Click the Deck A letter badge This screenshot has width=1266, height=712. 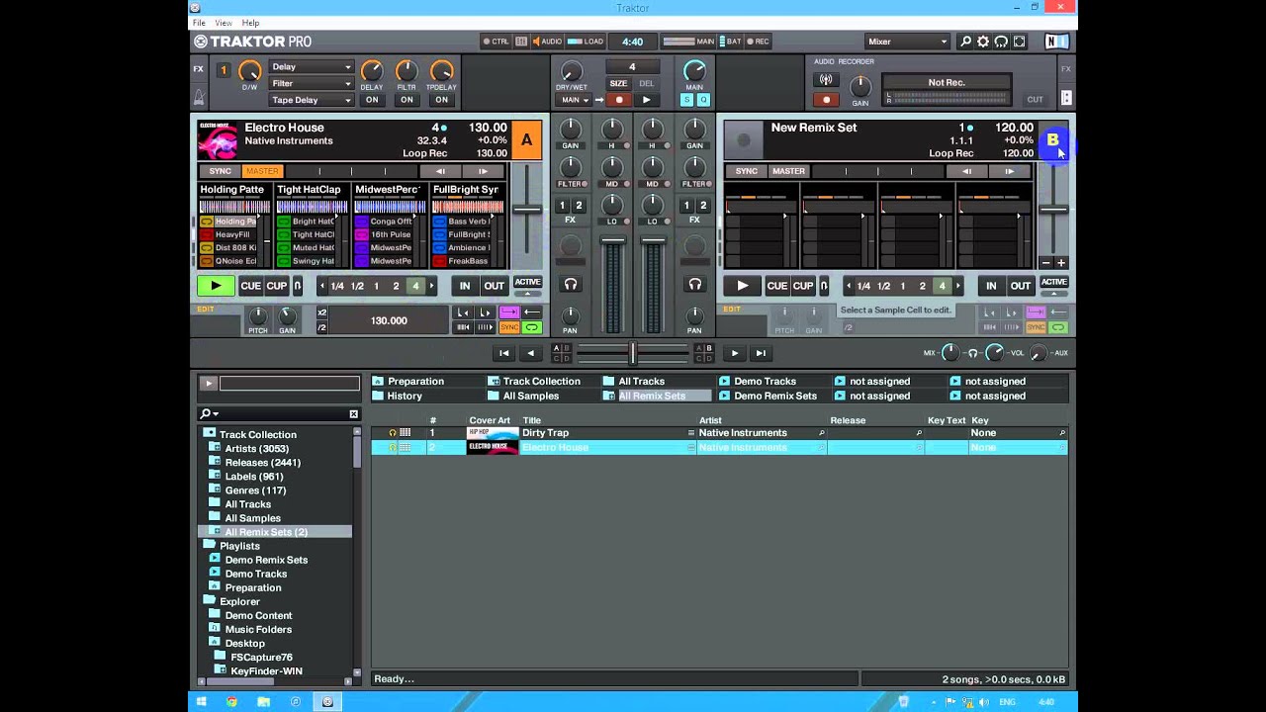526,140
